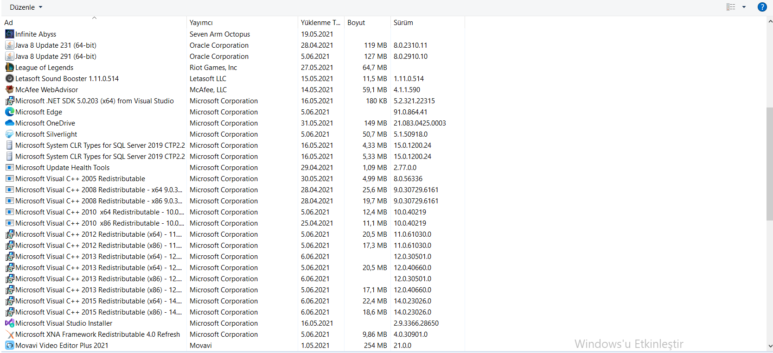Viewport: 773px width, 353px height.
Task: Select the League of Legends icon
Action: [x=9, y=67]
